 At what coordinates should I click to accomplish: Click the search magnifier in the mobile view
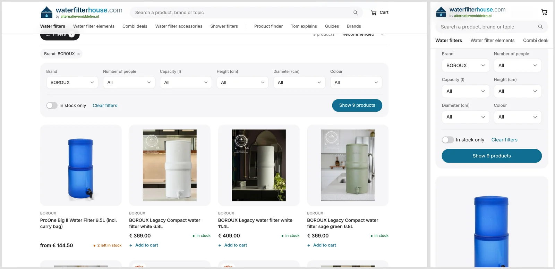(540, 27)
